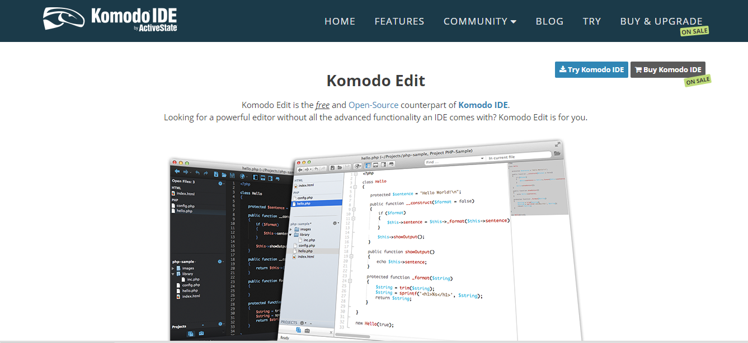The width and height of the screenshot is (748, 343).
Task: Click the Places files icon at dark window bottom
Action: 191,333
